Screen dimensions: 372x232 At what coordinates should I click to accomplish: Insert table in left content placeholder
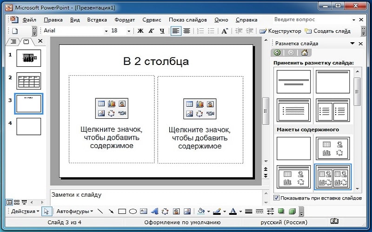coord(101,103)
